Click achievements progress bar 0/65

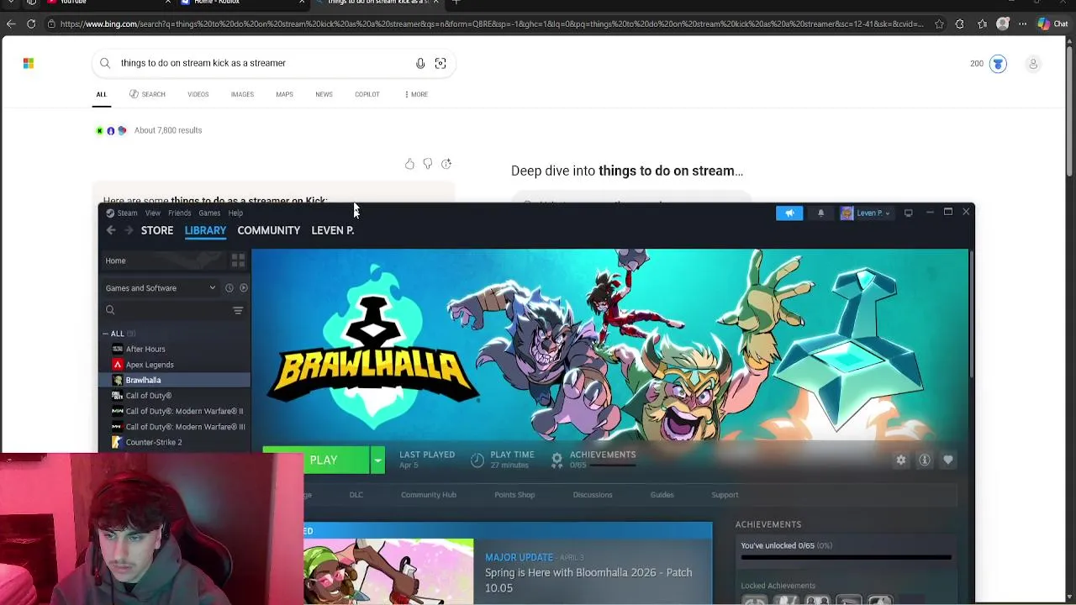coord(846,557)
